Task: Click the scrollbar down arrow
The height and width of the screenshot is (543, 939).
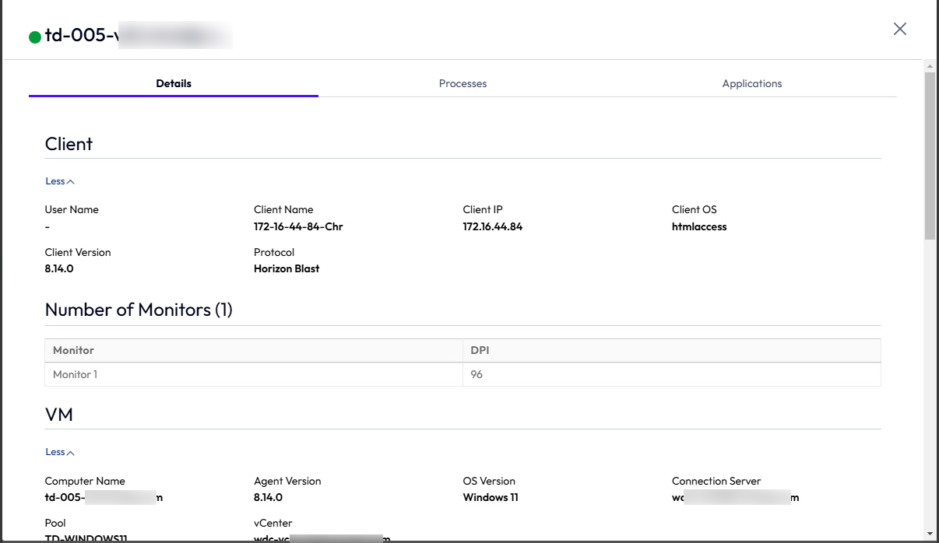Action: click(x=929, y=534)
